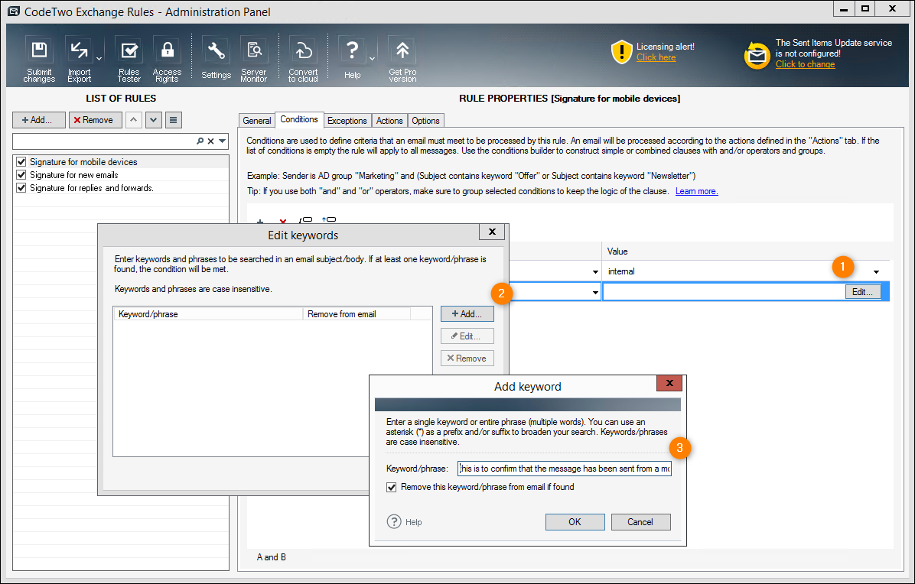Expand the search filter dropdown arrow
The height and width of the screenshot is (584, 915).
(223, 141)
